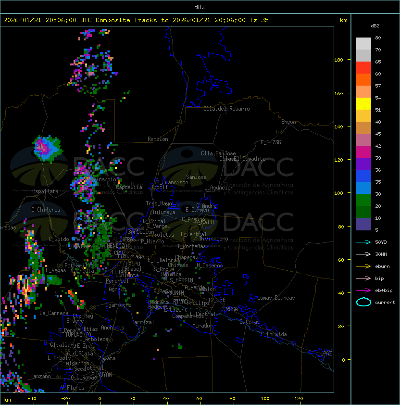Click the 'Carrizal' map label
Screen dimensions: 400x405
[142, 322]
